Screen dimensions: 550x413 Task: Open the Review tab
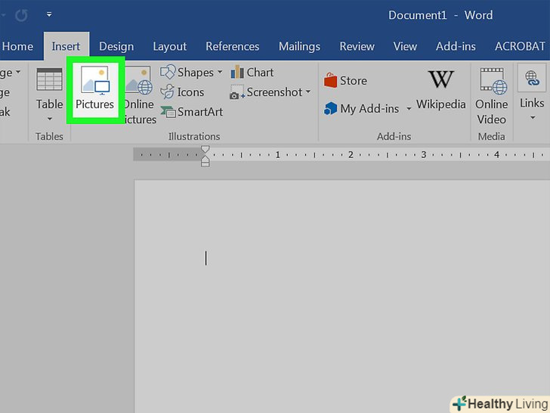[x=357, y=46]
